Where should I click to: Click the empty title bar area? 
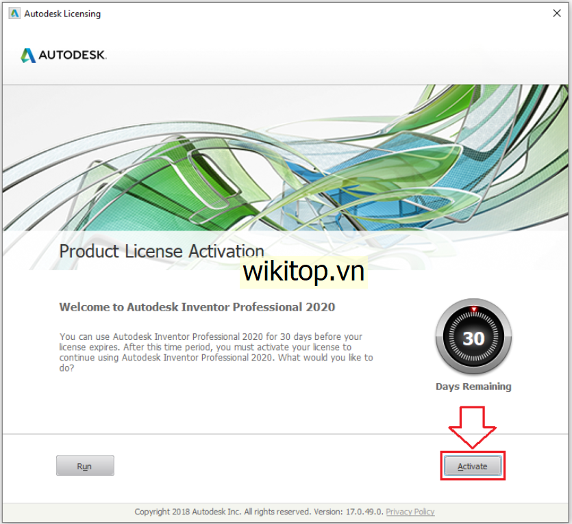(x=325, y=14)
